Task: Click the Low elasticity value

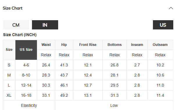Action: (114, 105)
